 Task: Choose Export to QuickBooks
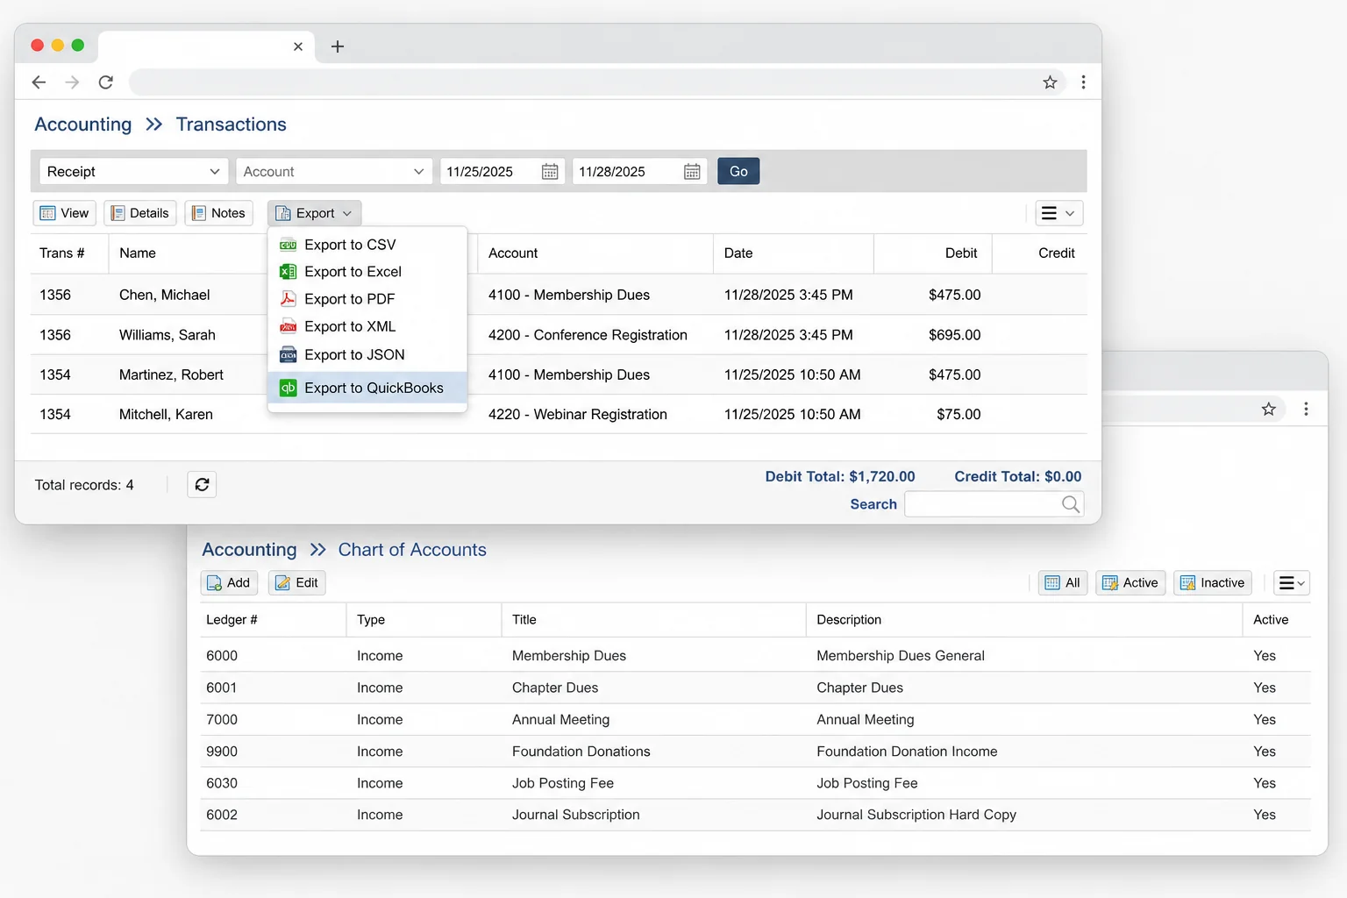point(367,388)
